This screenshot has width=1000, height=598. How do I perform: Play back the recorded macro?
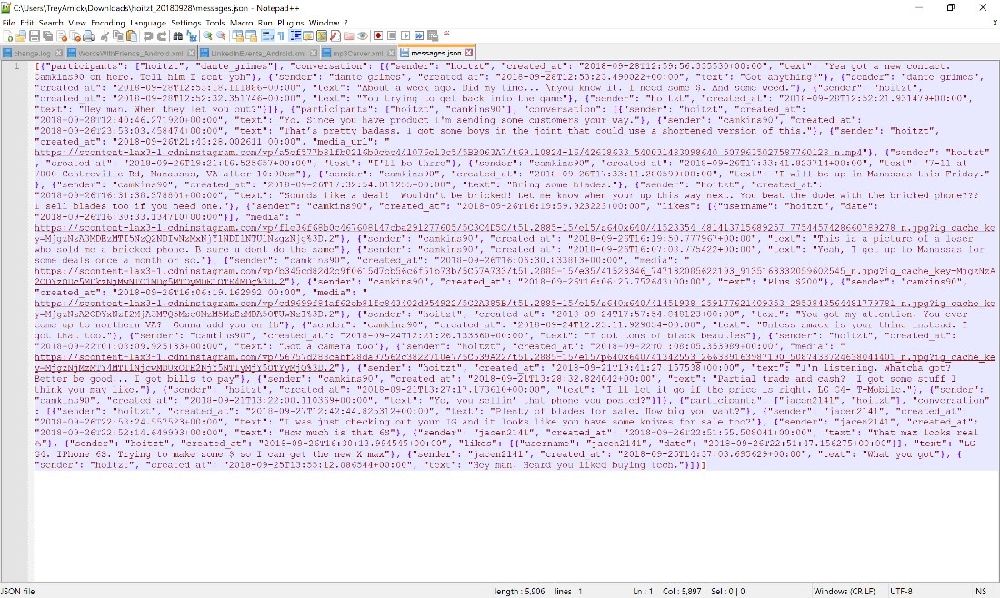[405, 36]
